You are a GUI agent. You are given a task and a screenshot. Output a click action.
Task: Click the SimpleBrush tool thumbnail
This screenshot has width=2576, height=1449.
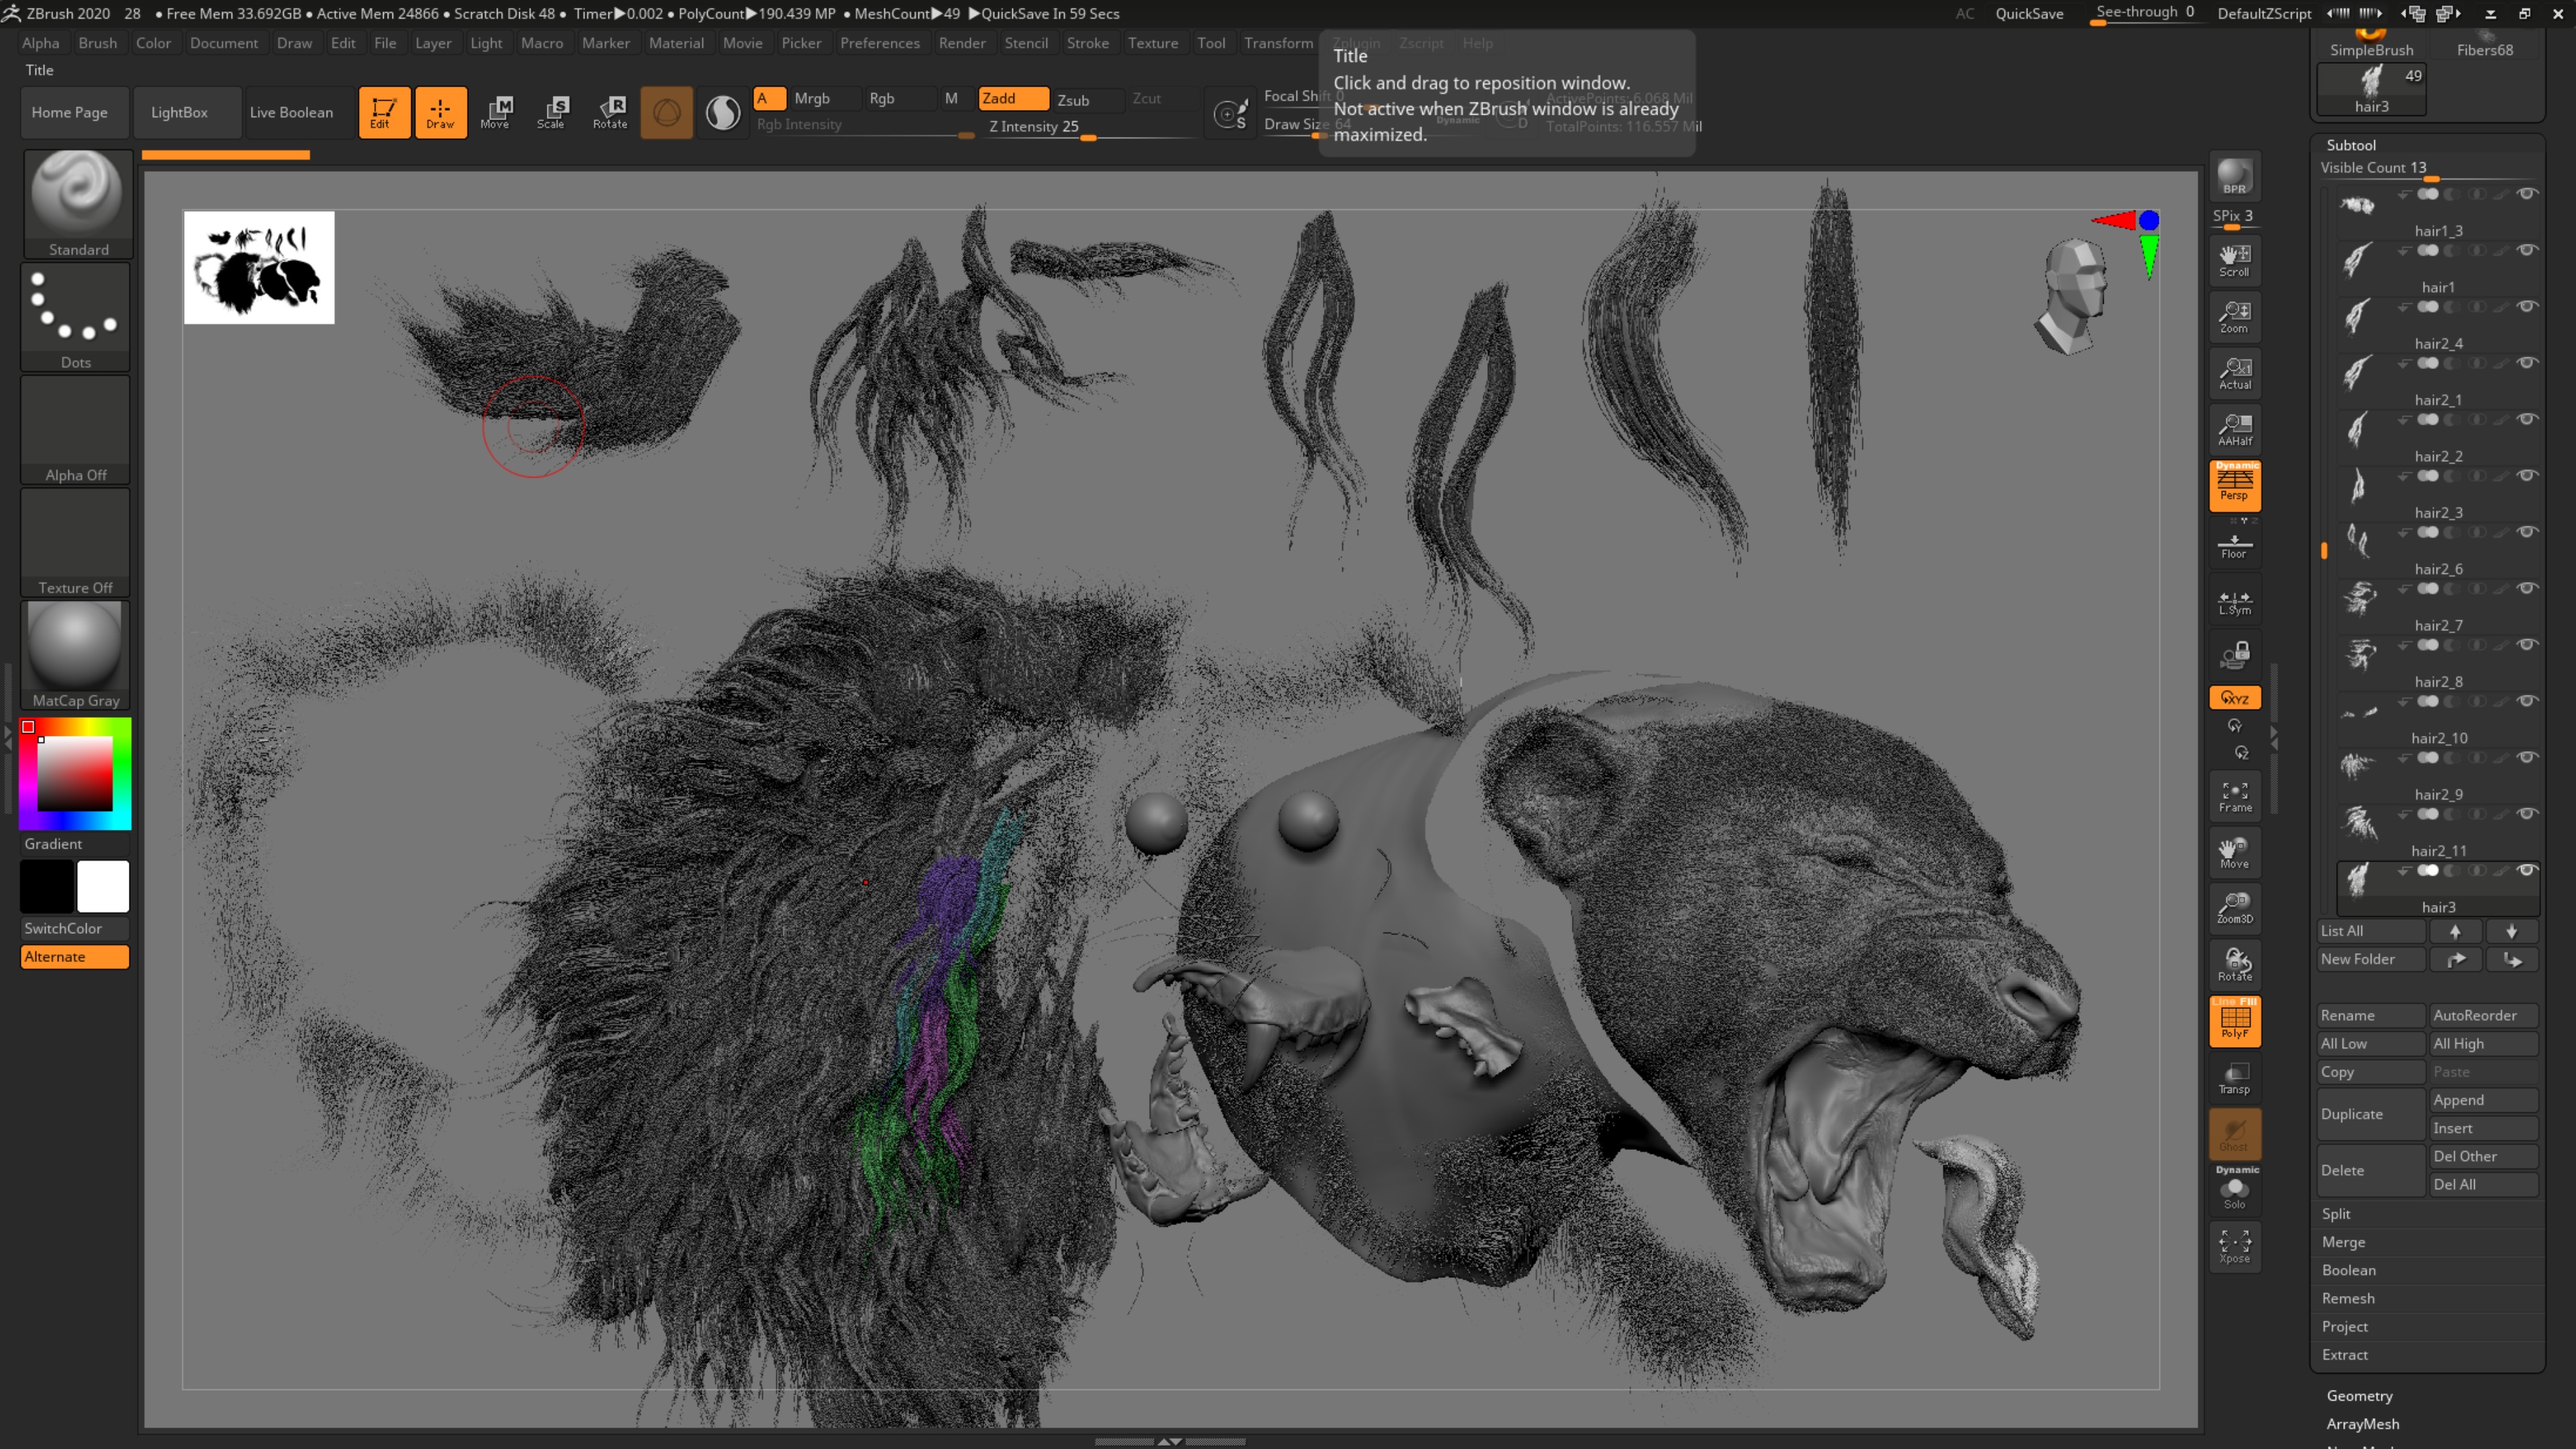click(2371, 44)
